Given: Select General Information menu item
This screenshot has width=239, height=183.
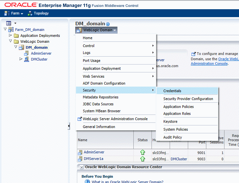Looking at the screenshot, I should [x=116, y=127].
